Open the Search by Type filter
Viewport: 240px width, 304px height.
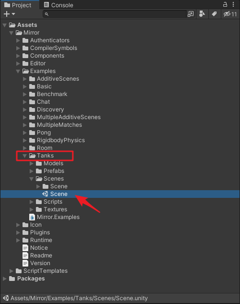[x=202, y=14]
